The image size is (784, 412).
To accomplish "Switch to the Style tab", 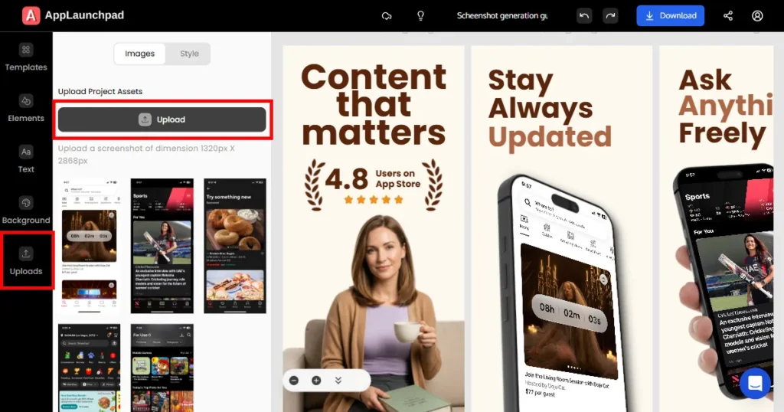I will tap(189, 54).
